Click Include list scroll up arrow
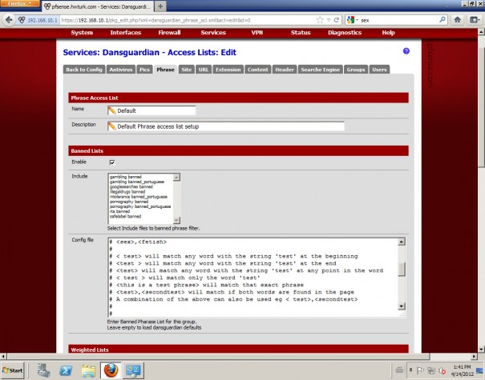The width and height of the screenshot is (485, 380). tap(176, 177)
